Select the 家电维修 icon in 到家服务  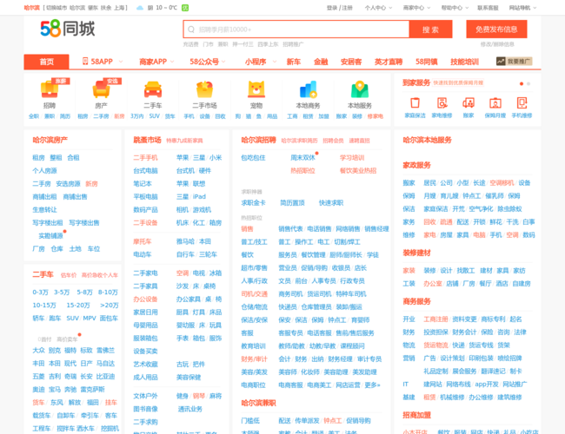click(x=442, y=103)
